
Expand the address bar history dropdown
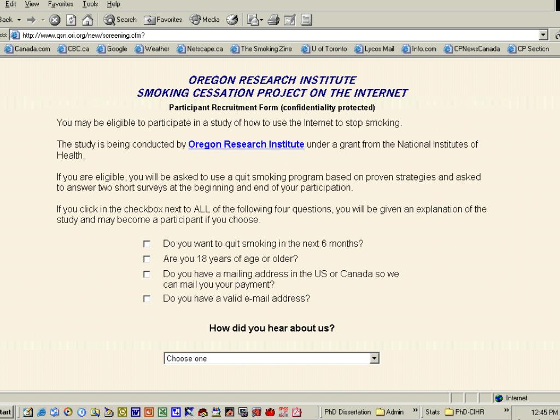pyautogui.click(x=543, y=35)
